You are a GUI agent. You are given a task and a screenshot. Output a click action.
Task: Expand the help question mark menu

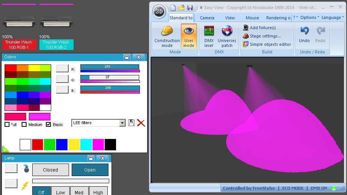tap(295, 17)
